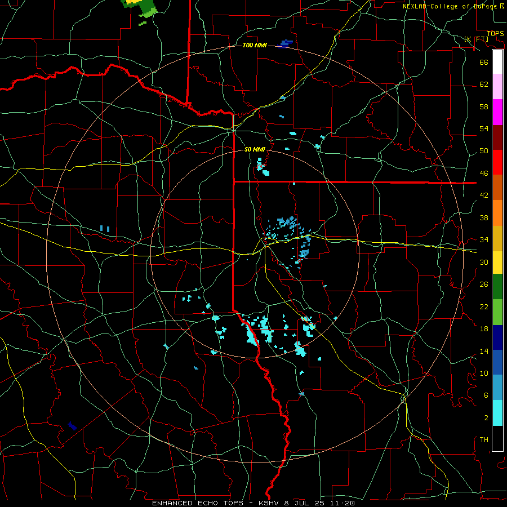The width and height of the screenshot is (507, 507).
Task: Click the ENHANCED ECHO TOPS KSHV caption
Action: click(x=253, y=503)
